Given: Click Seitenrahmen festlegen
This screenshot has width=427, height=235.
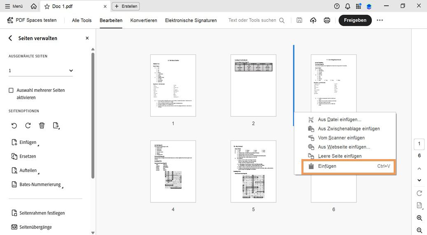Looking at the screenshot, I should 38,213.
